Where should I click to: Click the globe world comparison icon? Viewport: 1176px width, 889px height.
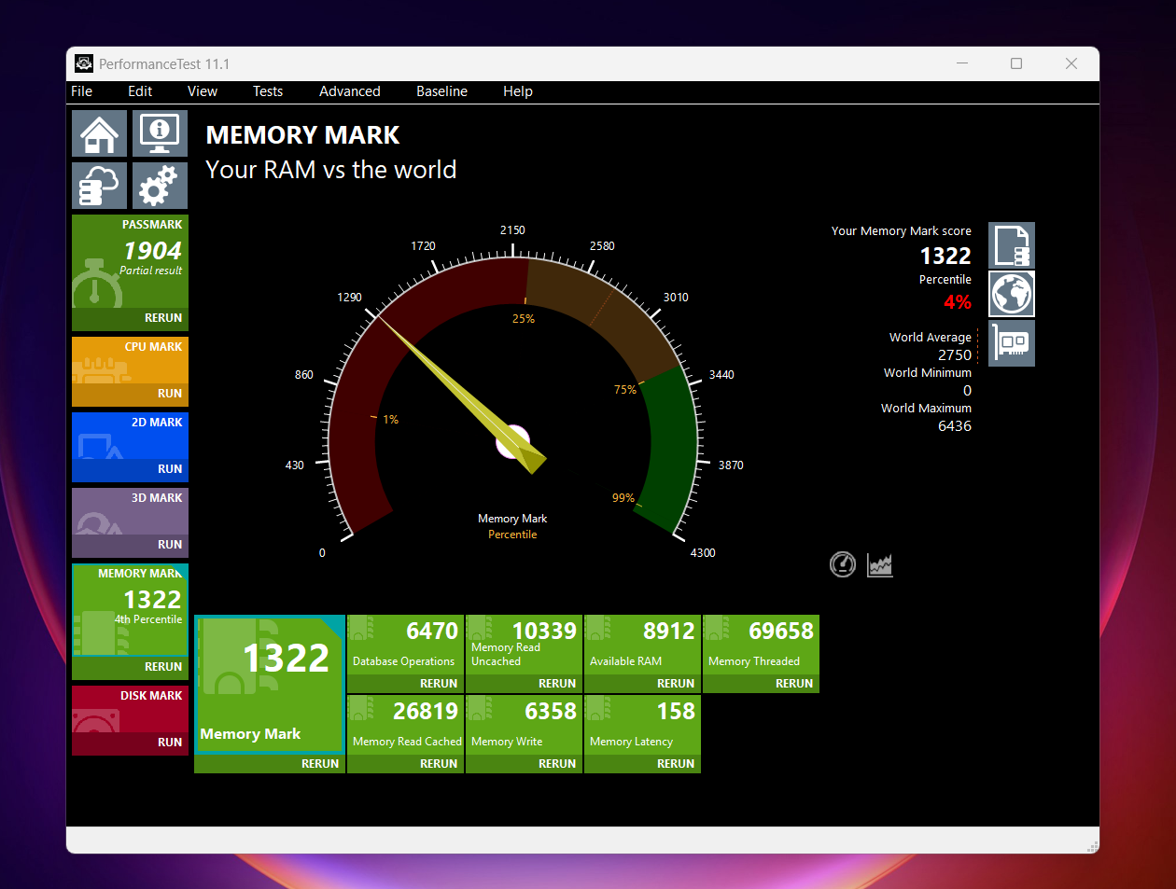(x=1012, y=294)
